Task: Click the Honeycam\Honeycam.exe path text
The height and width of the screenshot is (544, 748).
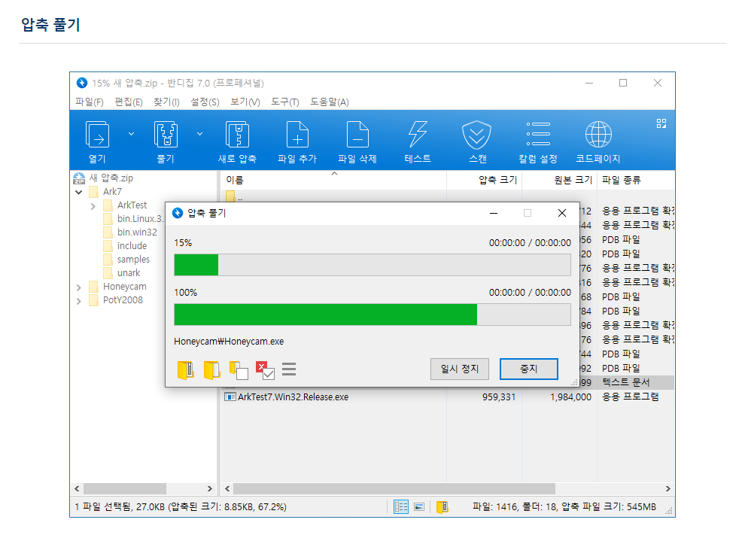Action: 229,342
